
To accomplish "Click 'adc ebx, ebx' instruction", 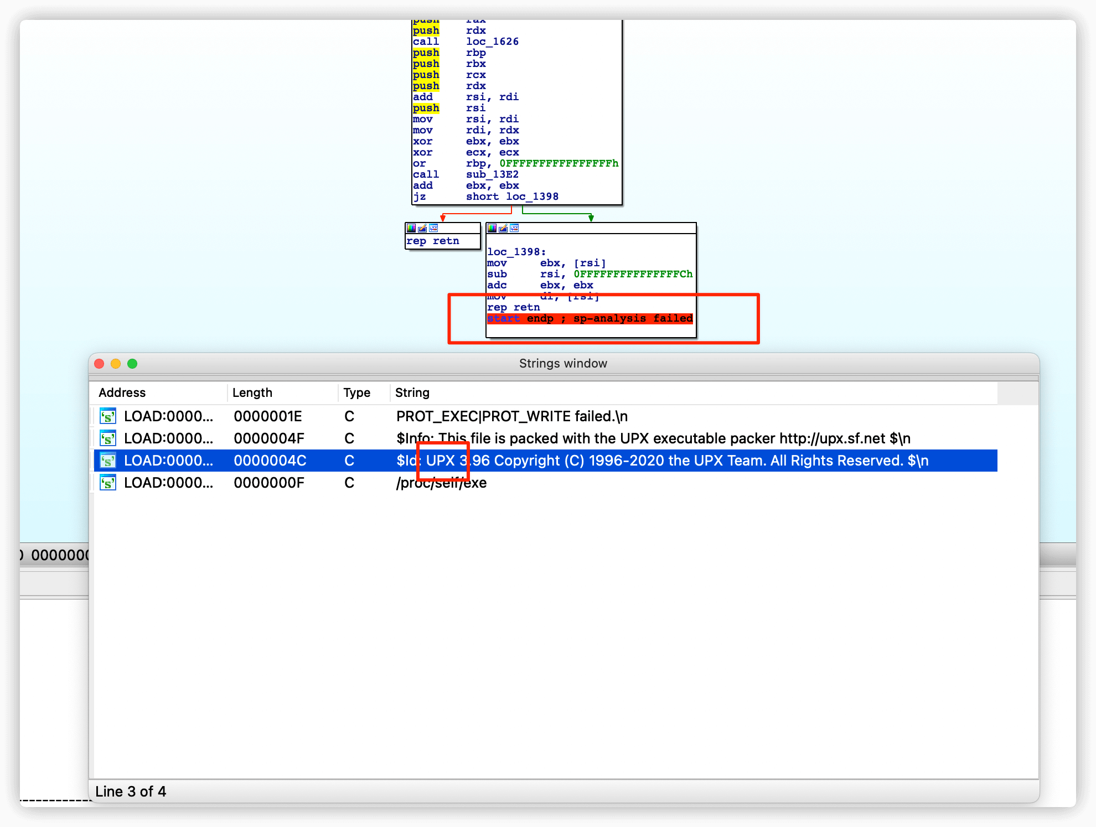I will (x=540, y=285).
